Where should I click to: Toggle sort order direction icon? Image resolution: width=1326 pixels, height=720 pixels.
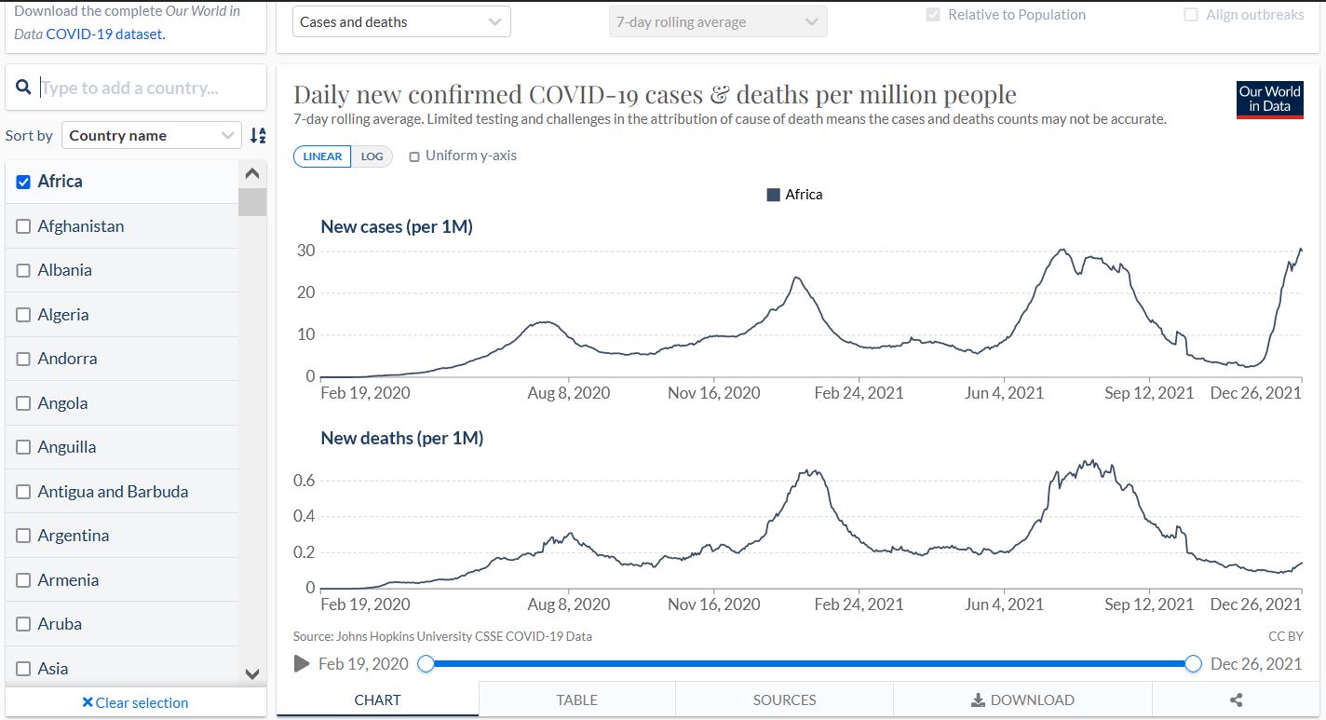click(x=258, y=136)
